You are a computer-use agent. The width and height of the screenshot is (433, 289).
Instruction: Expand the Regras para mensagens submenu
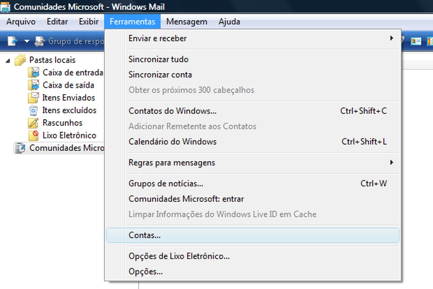(x=392, y=162)
